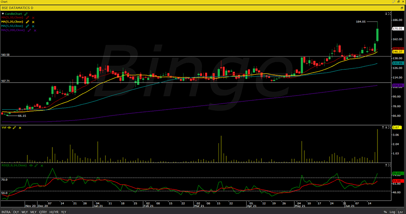Edit the Vol indicator settings

pyautogui.click(x=14, y=127)
